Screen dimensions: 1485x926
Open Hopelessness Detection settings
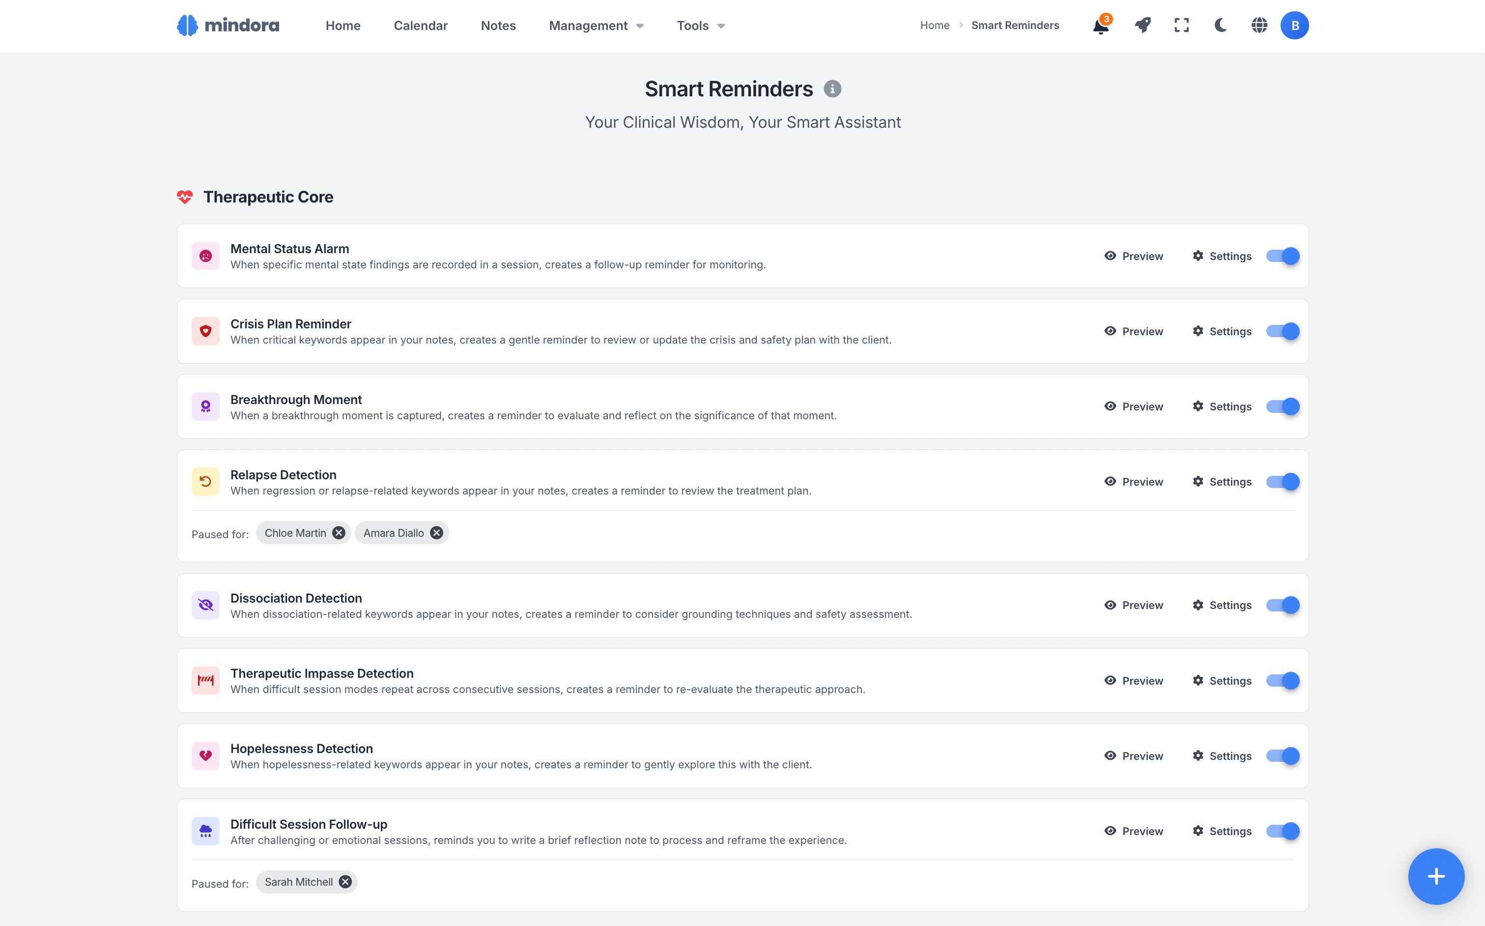click(x=1222, y=756)
